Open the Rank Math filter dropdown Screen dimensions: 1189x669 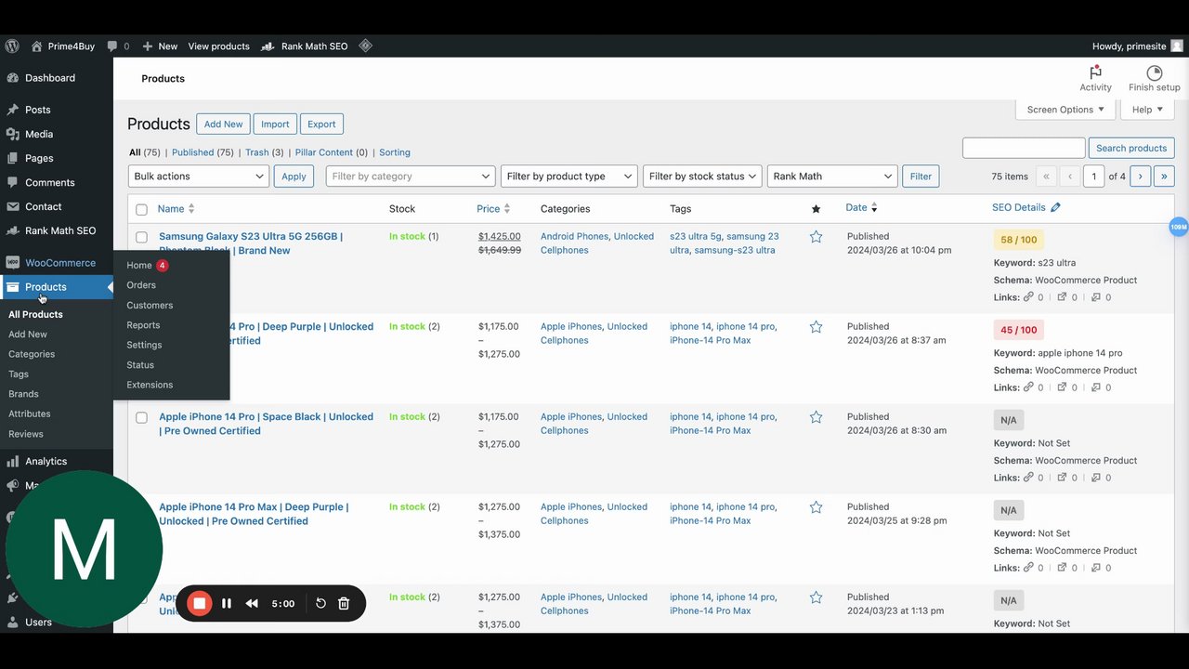[832, 177]
